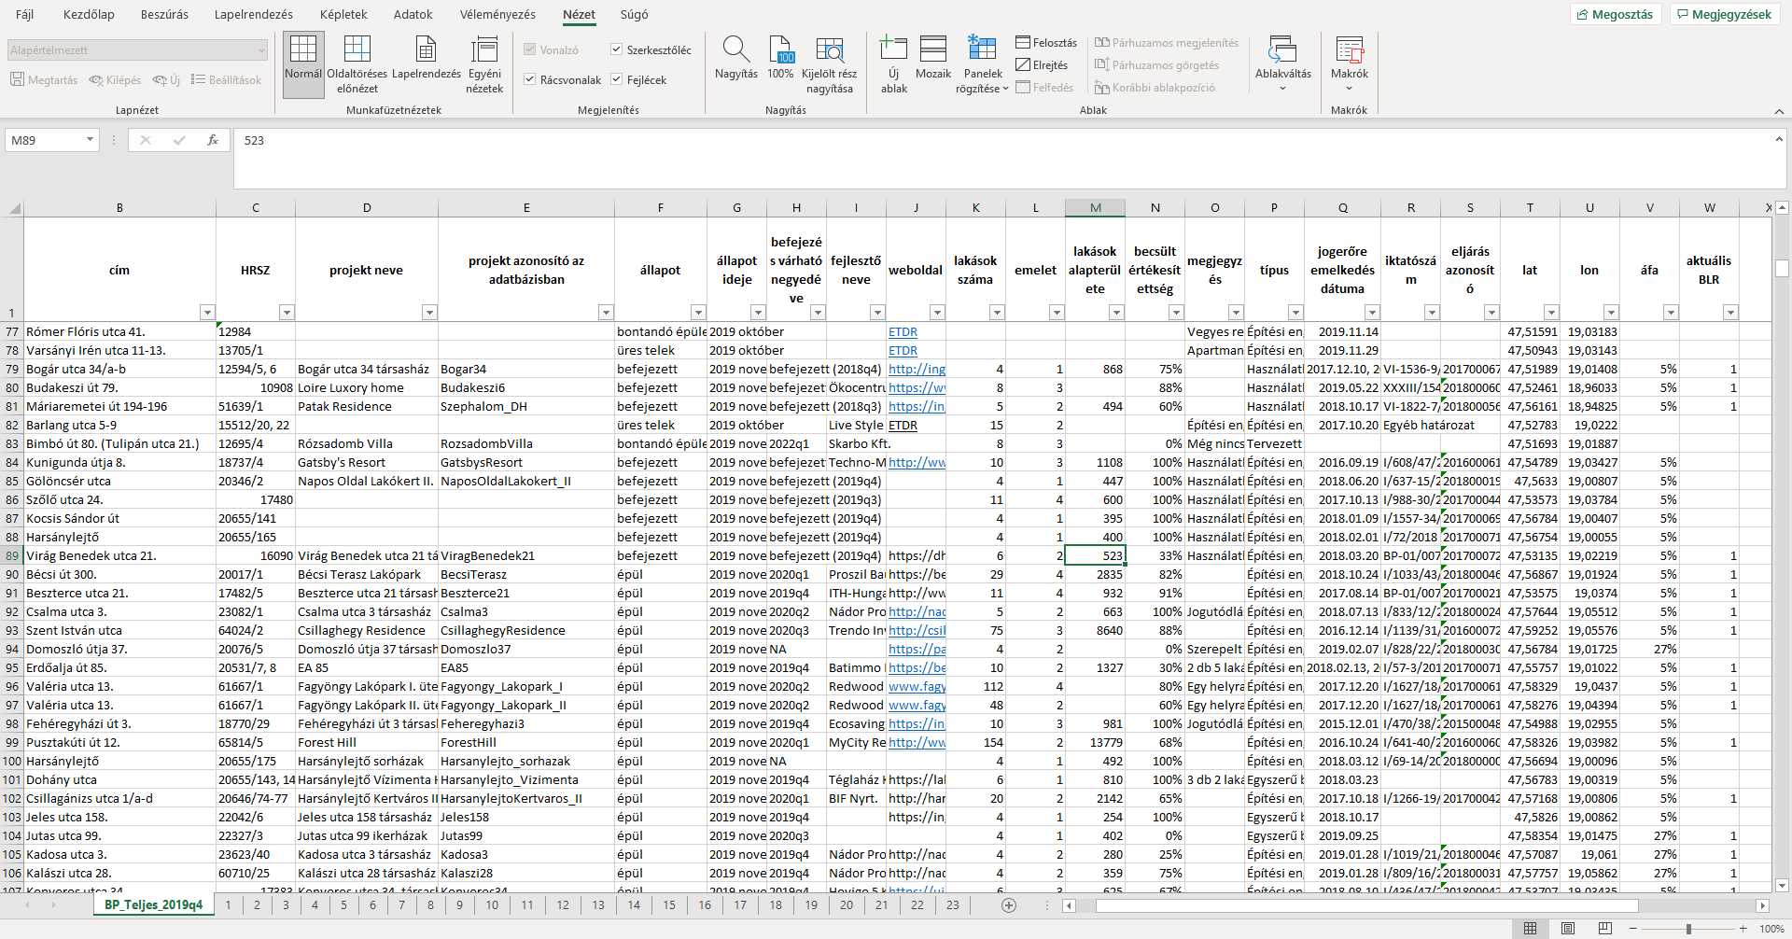Click Kijelölt rész nagyítása icon
Viewport: 1792px width, 939px height.
point(829,51)
